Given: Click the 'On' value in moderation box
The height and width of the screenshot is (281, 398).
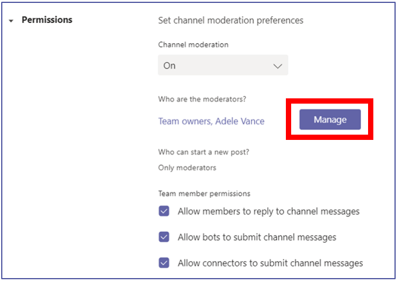Looking at the screenshot, I should point(169,66).
